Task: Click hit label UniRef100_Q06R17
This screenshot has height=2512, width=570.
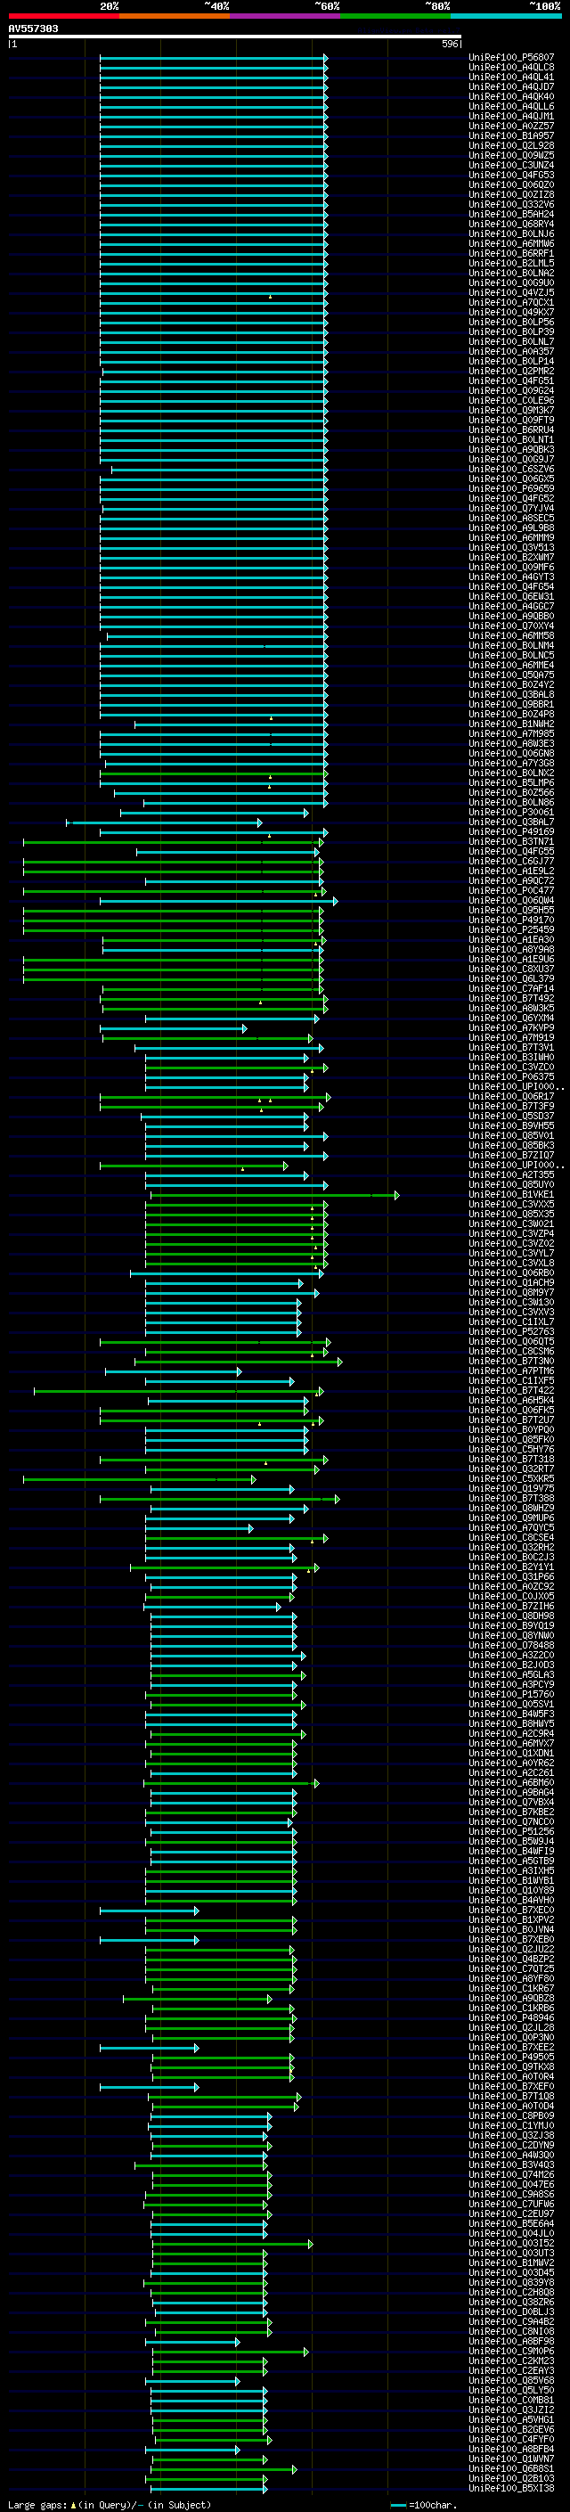Action: pos(511,1097)
